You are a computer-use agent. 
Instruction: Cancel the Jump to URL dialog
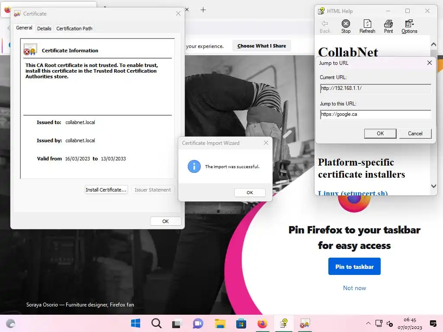click(x=415, y=134)
